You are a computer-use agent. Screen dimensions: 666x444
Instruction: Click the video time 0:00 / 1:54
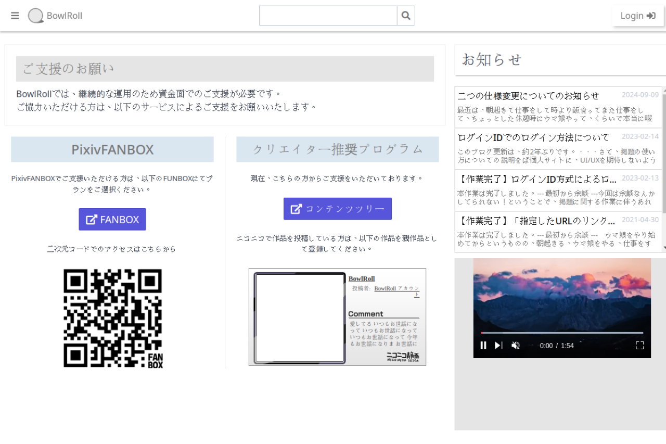click(557, 346)
